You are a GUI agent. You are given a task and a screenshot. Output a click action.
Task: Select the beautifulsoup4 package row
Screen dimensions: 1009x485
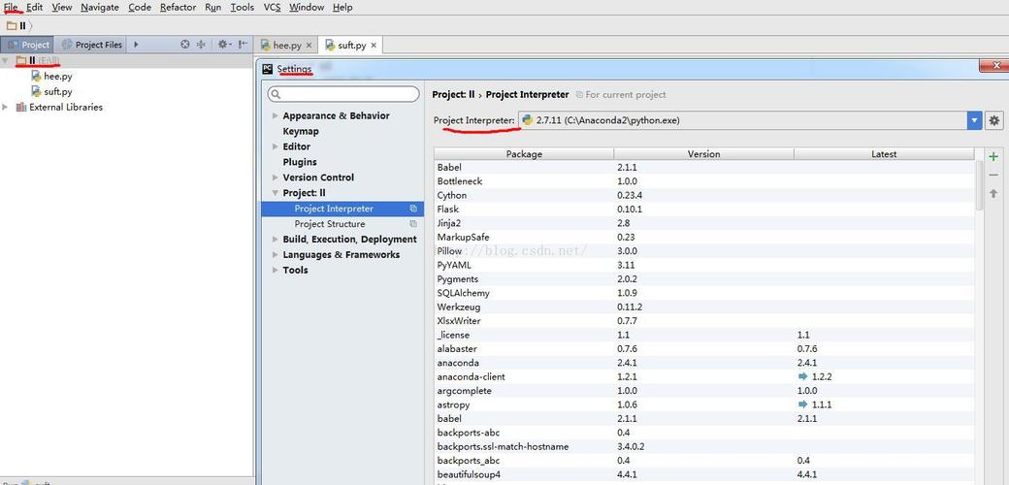tap(704, 474)
